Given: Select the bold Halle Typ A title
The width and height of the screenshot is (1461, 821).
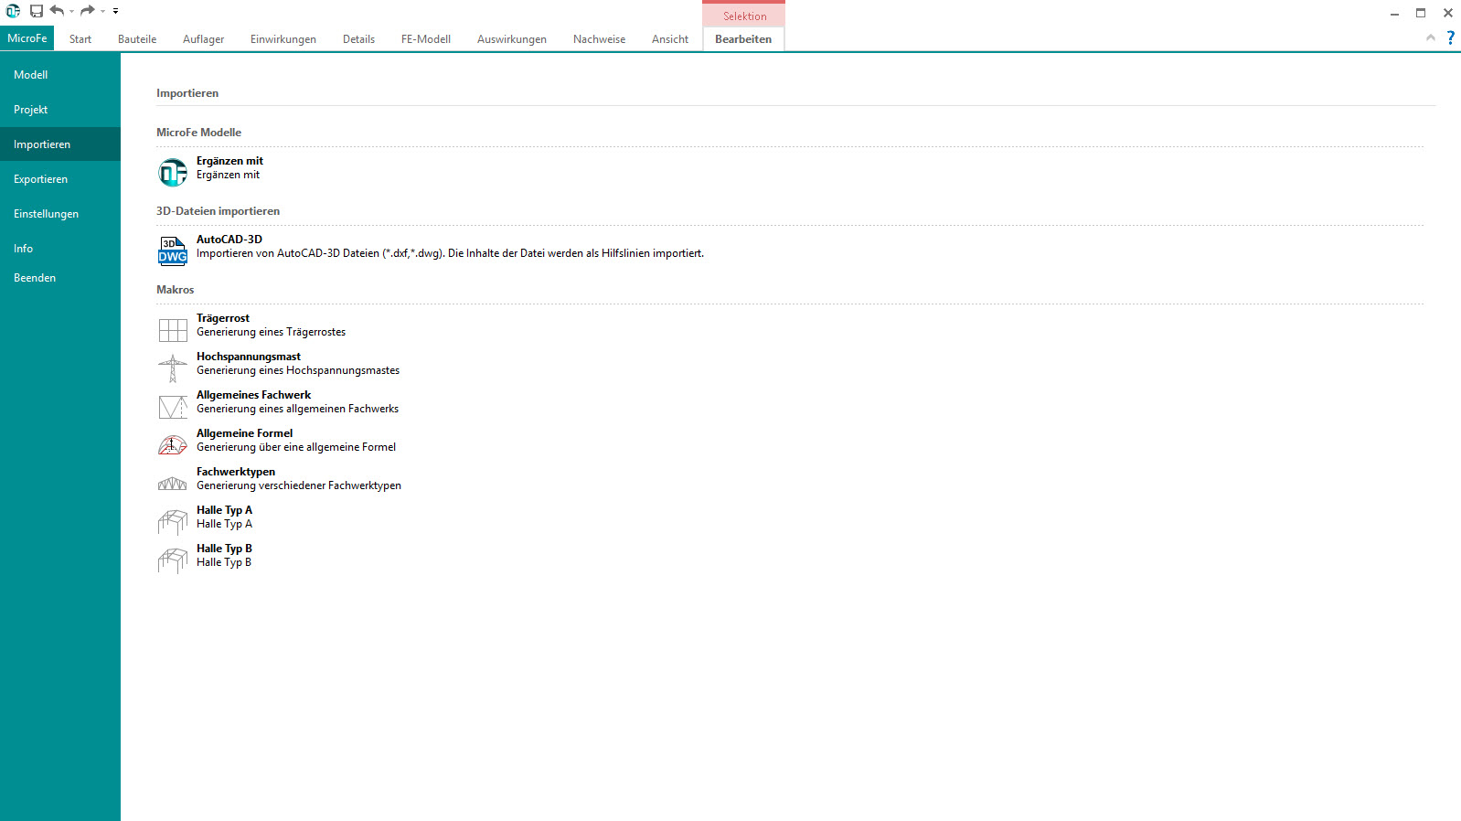Looking at the screenshot, I should 224,510.
